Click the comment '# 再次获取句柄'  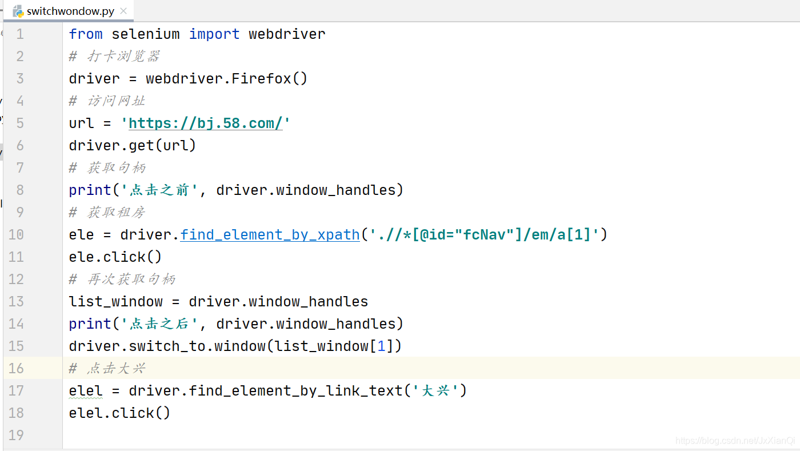click(122, 279)
